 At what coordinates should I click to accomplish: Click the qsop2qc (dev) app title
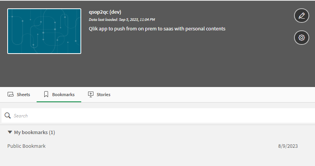coord(105,12)
